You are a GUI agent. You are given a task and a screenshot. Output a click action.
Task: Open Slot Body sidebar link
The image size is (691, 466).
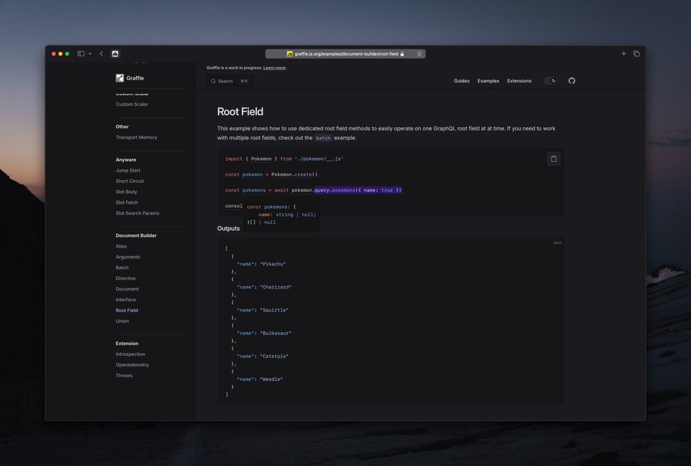coord(126,192)
